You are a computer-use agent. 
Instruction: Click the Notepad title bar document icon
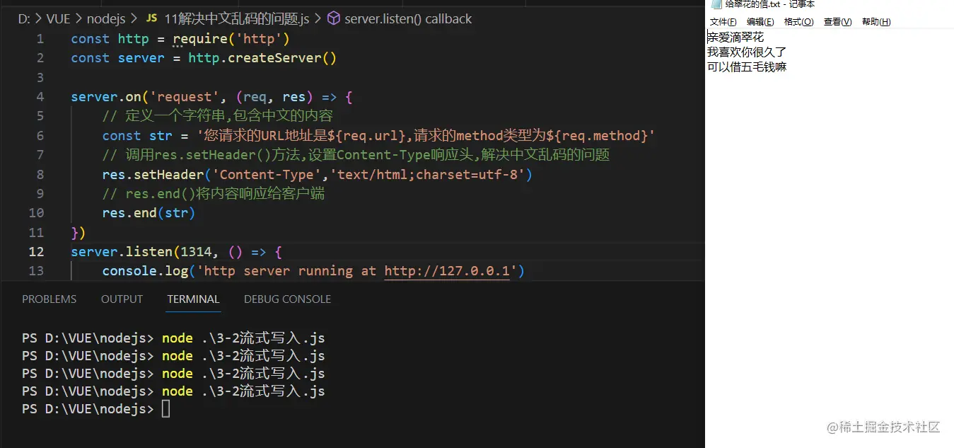click(x=716, y=4)
